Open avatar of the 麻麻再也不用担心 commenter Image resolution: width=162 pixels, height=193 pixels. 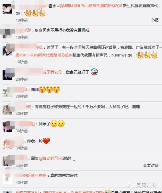pyautogui.click(x=7, y=34)
